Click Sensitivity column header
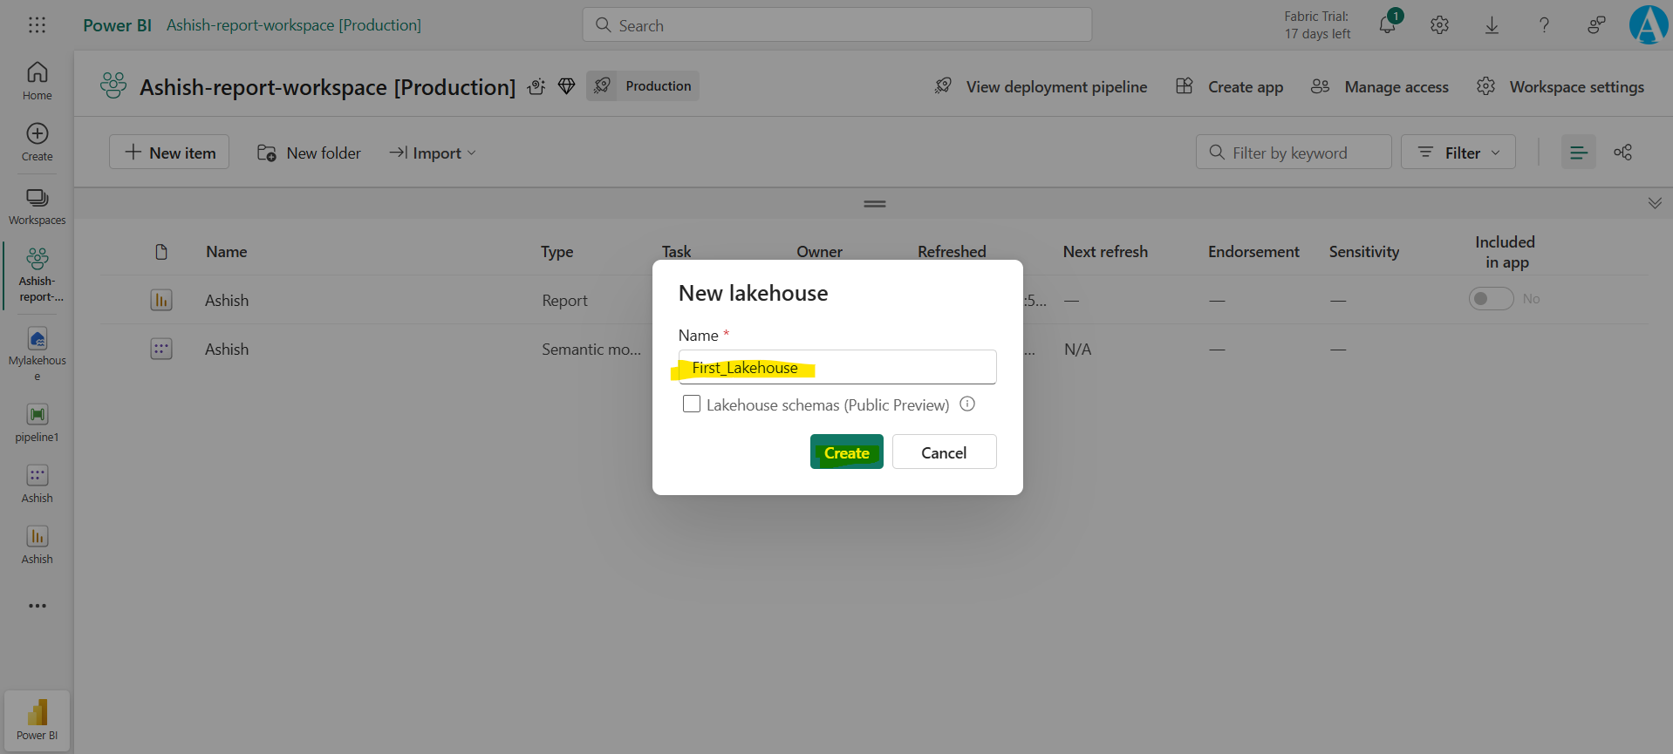 click(x=1364, y=252)
